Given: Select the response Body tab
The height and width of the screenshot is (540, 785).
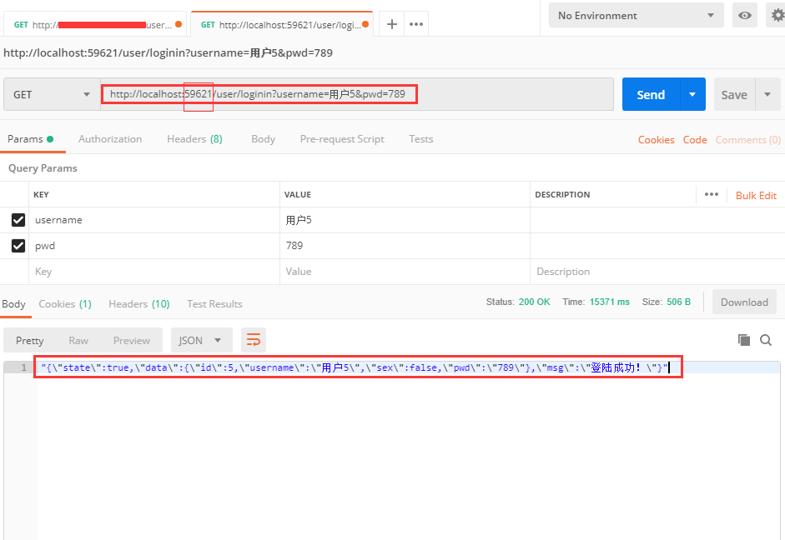Looking at the screenshot, I should pyautogui.click(x=13, y=304).
